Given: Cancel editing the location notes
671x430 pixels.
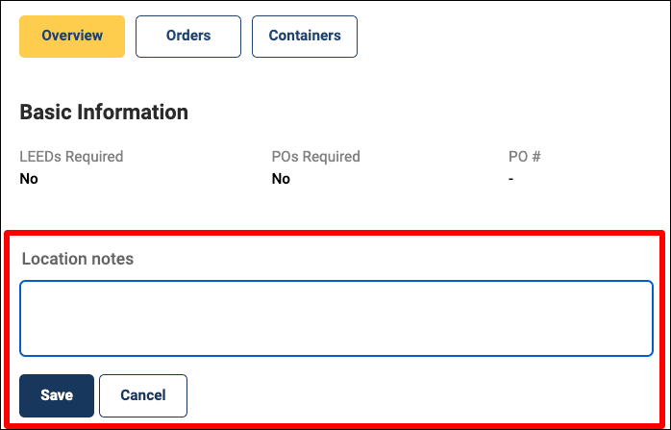Looking at the screenshot, I should [x=143, y=395].
